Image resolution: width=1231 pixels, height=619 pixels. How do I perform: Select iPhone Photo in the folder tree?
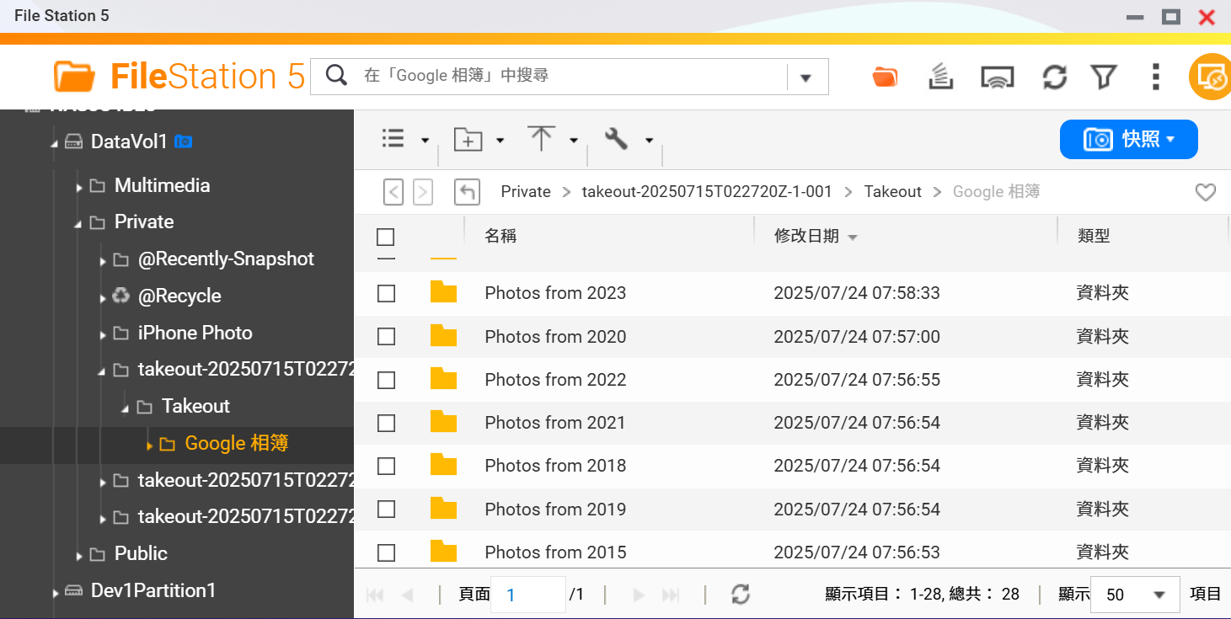click(x=195, y=333)
